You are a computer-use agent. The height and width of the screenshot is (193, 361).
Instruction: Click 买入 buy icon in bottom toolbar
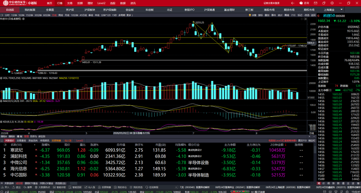click(2, 187)
